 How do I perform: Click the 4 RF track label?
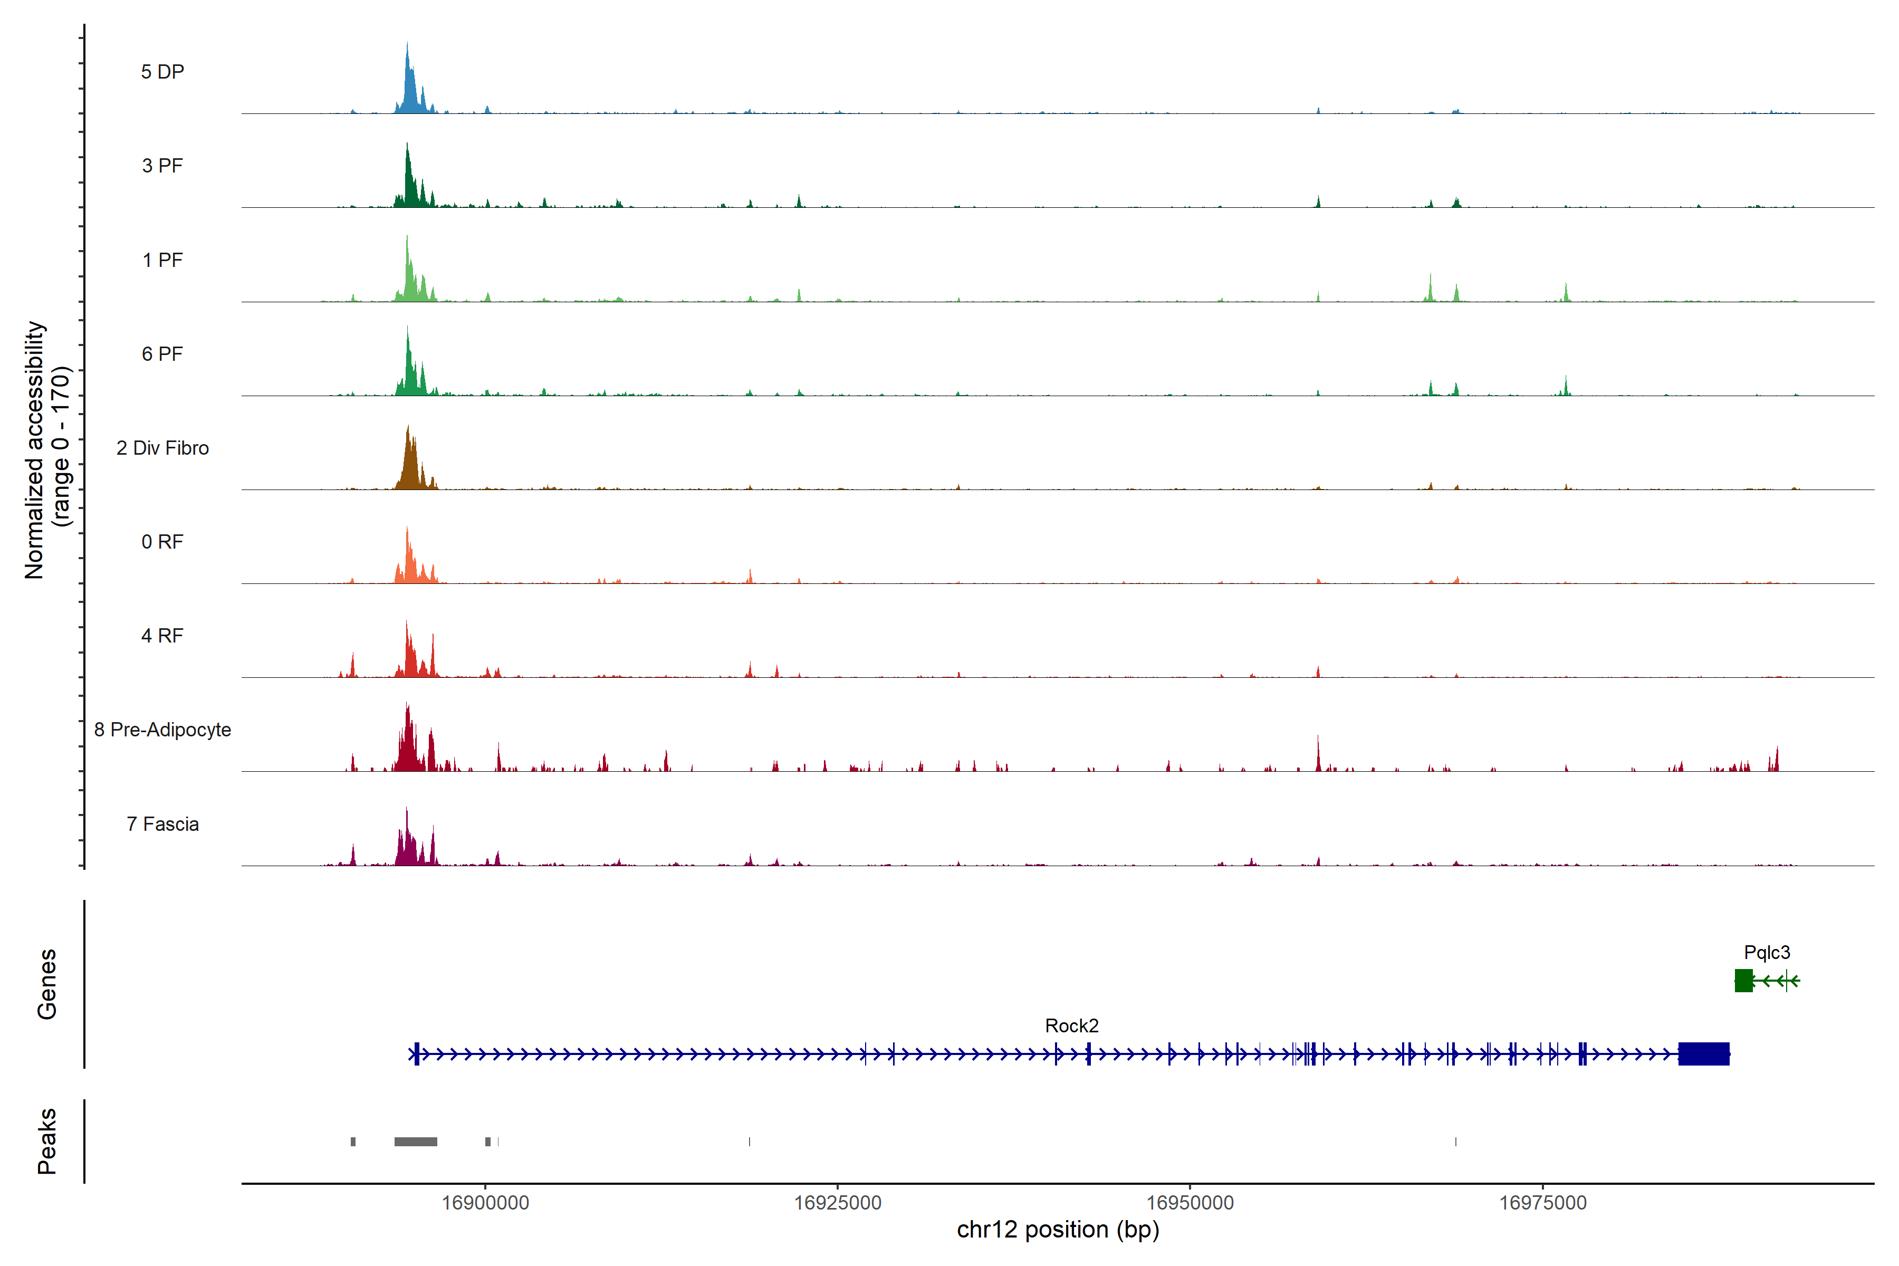click(162, 636)
